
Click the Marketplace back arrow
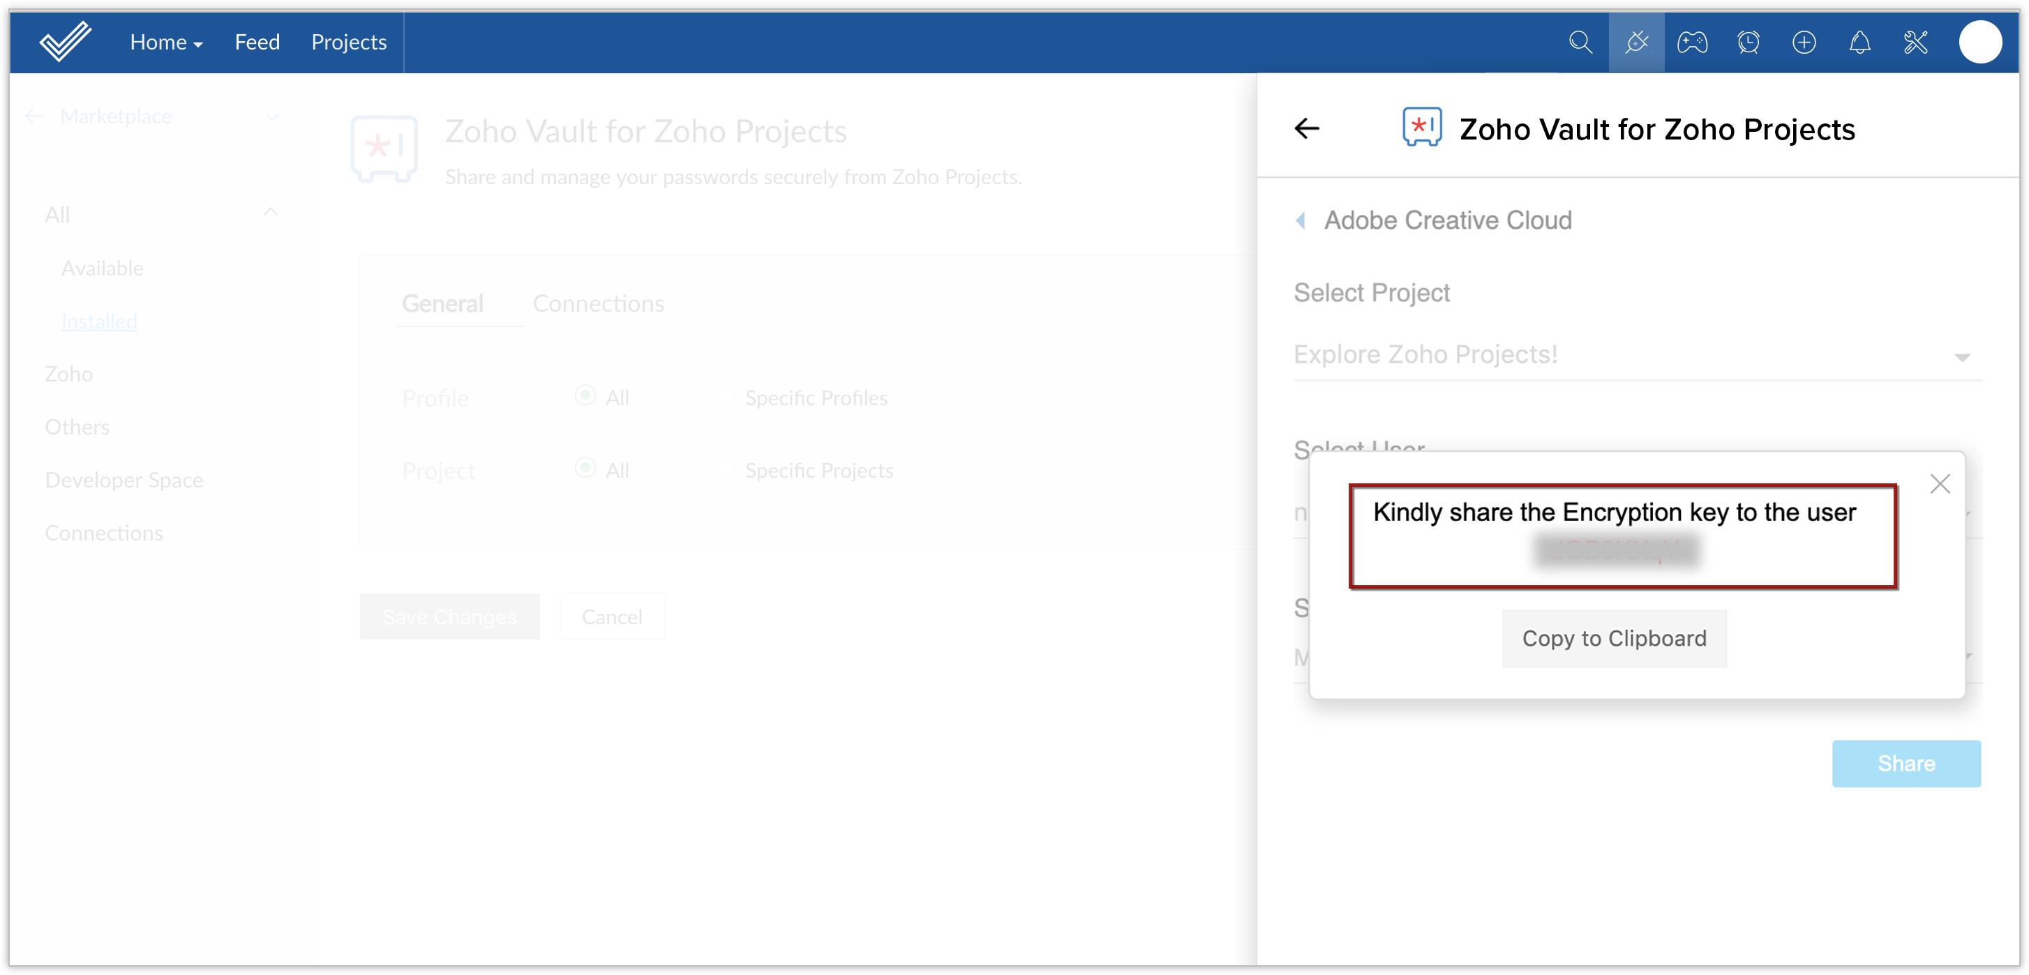point(33,116)
